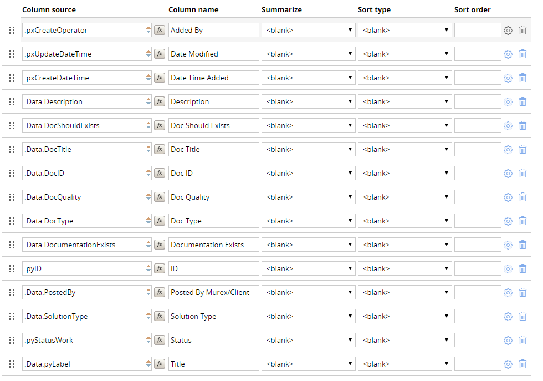543x381 pixels.
Task: Open the Summarize dropdown for Added By column
Action: point(308,30)
